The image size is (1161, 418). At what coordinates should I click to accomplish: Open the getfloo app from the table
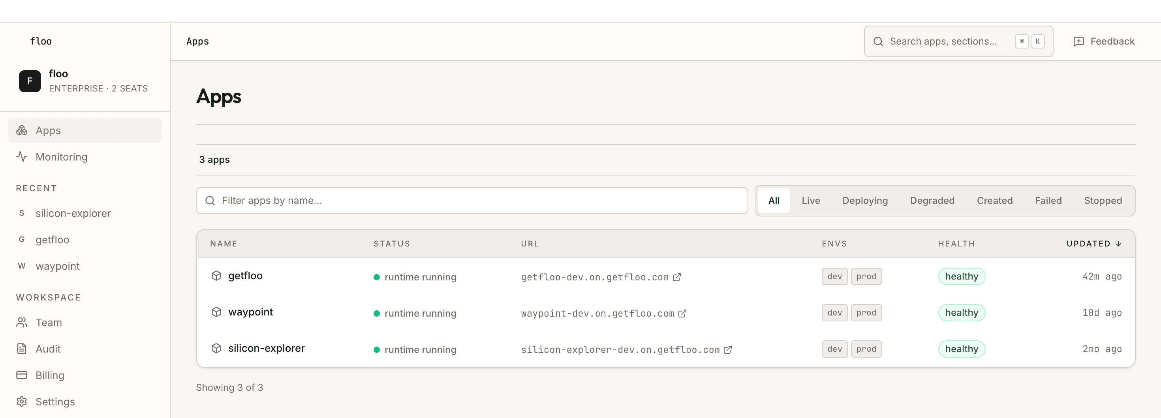(245, 276)
